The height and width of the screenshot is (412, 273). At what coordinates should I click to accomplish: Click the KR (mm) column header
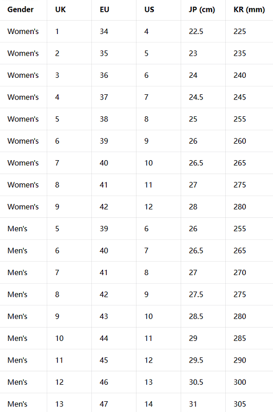[249, 10]
